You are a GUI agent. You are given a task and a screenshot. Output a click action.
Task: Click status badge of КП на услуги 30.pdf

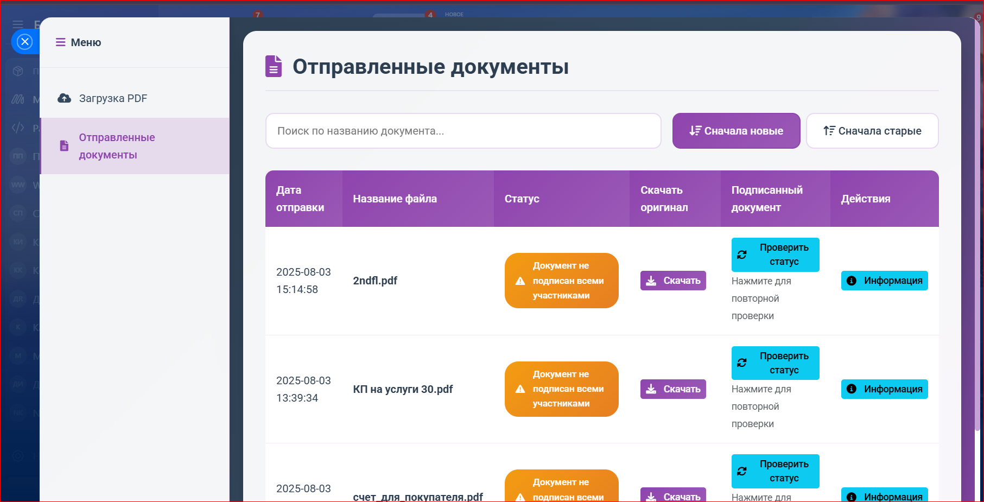pos(561,389)
